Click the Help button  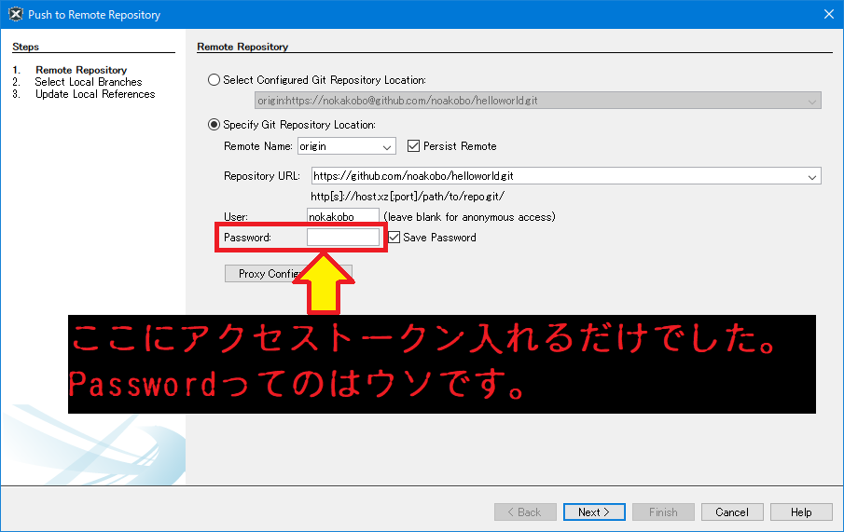801,512
